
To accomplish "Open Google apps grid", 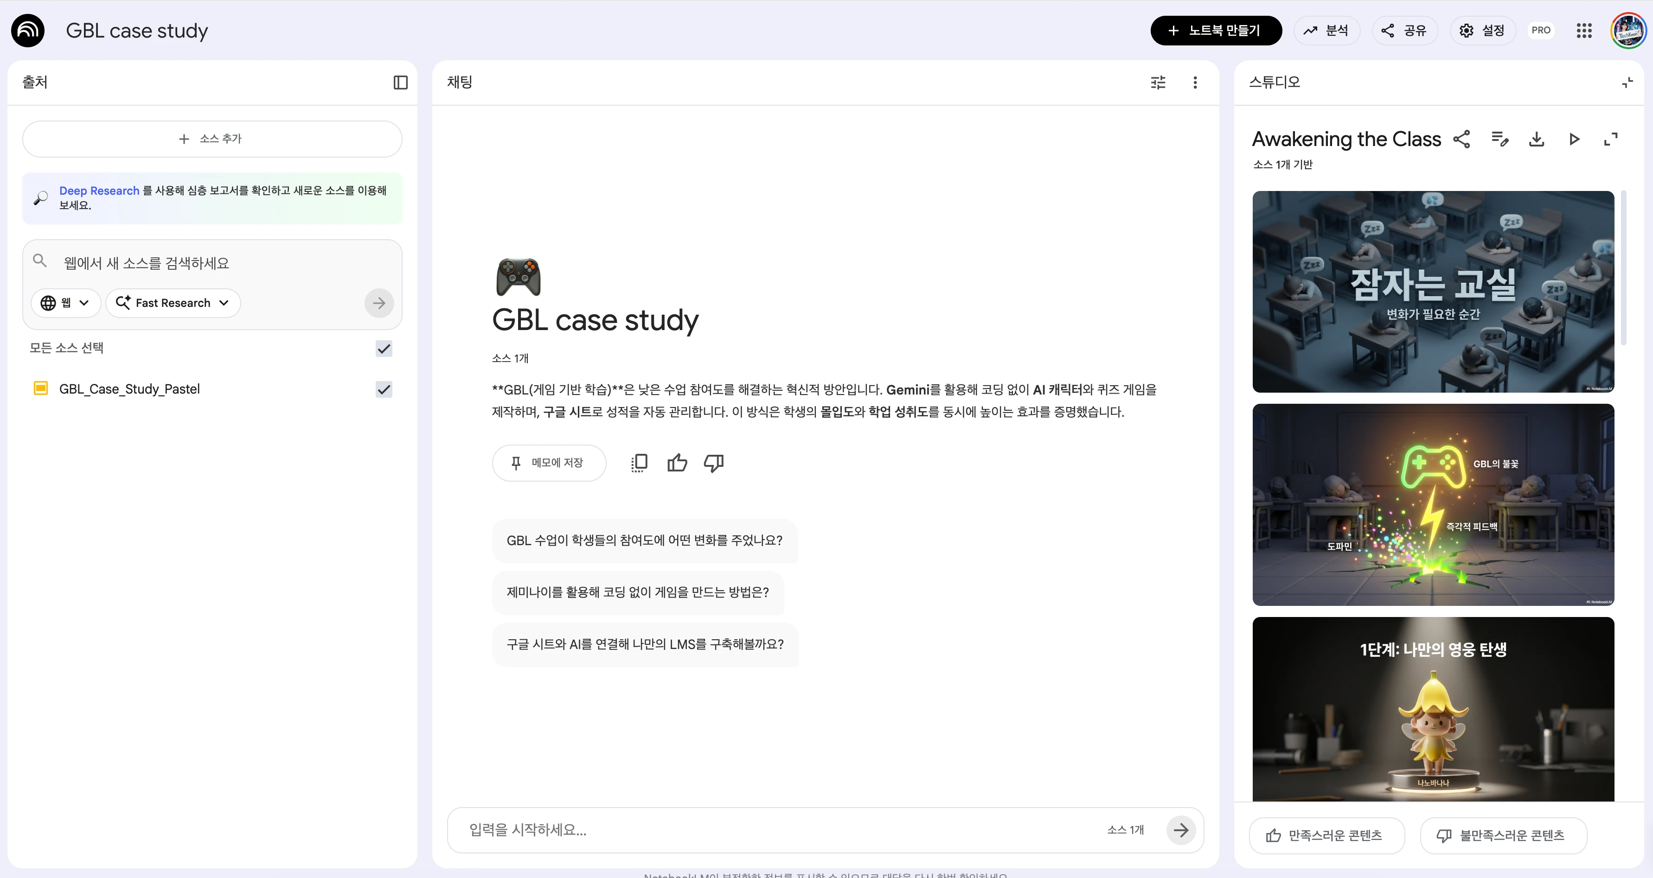I will pos(1584,30).
